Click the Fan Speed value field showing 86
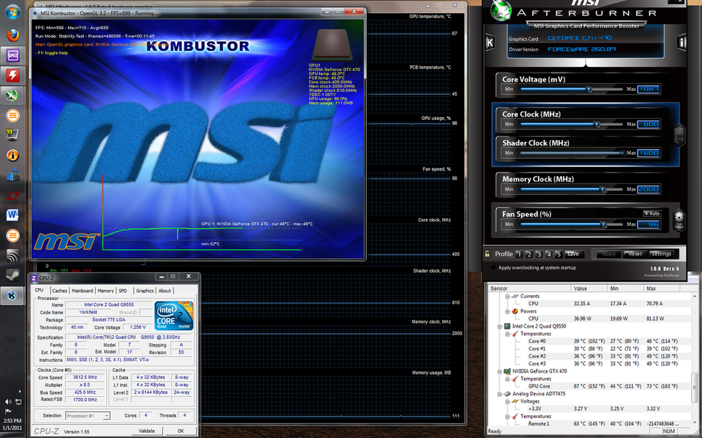 point(648,224)
